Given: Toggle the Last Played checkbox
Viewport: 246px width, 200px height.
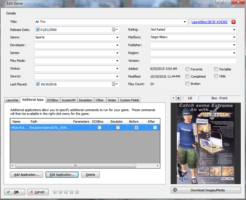Looking at the screenshot, I should pyautogui.click(x=38, y=84).
